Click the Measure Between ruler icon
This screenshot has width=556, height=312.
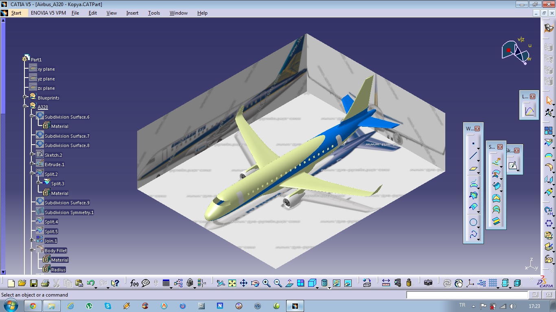[386, 283]
